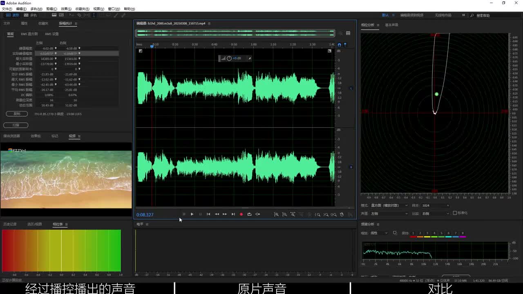
Task: Click the 扫描 scan button
Action: (16, 125)
